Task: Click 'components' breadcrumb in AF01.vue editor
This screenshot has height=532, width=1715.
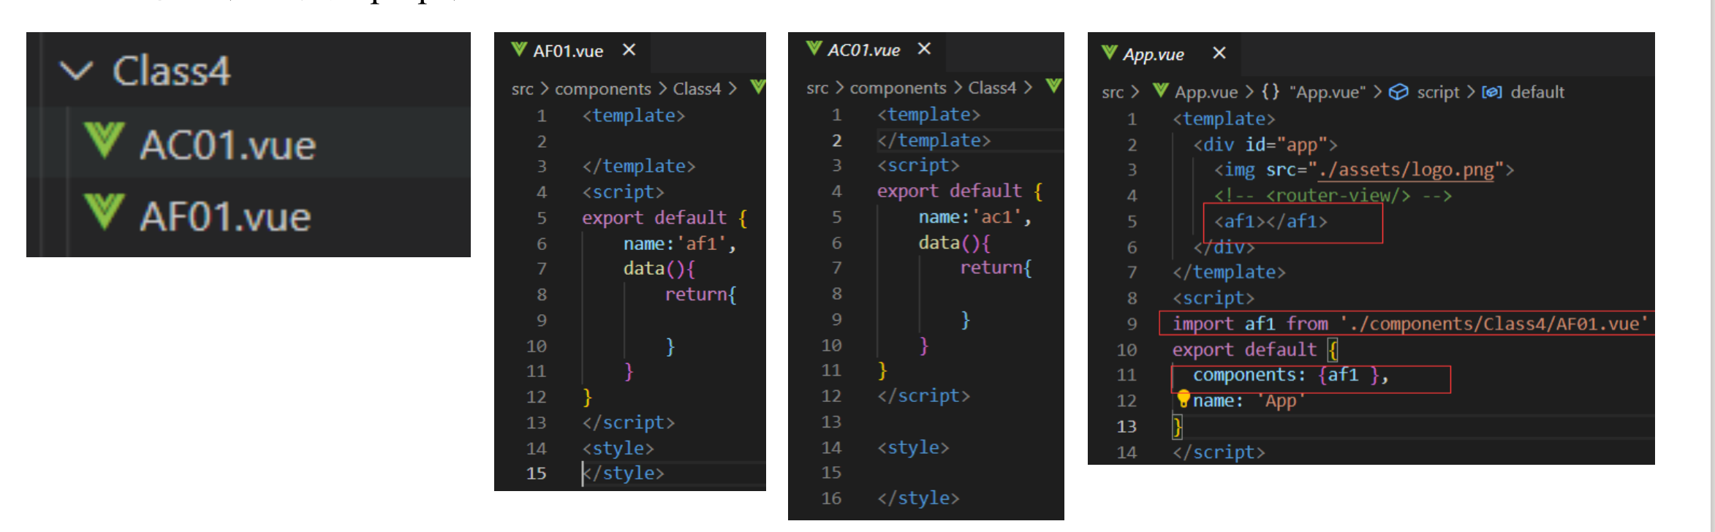Action: pyautogui.click(x=602, y=88)
